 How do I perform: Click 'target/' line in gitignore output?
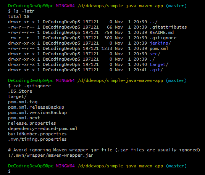18,96
